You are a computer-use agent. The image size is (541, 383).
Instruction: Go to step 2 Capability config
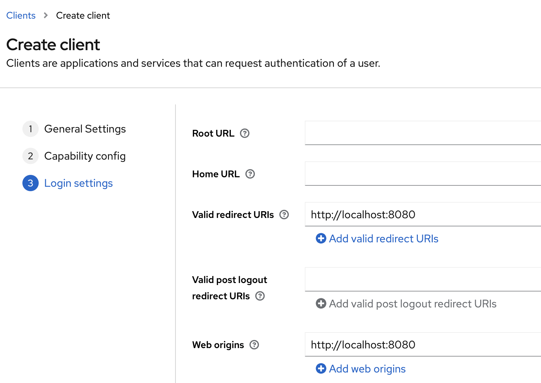(x=74, y=156)
